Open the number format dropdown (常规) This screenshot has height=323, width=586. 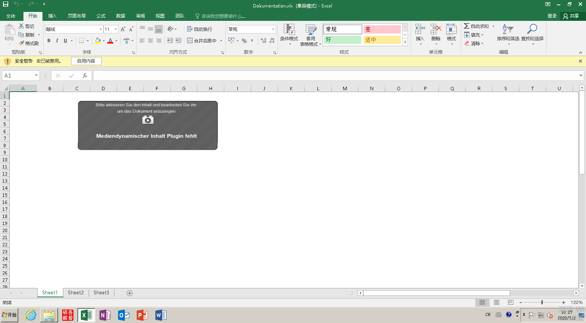273,29
